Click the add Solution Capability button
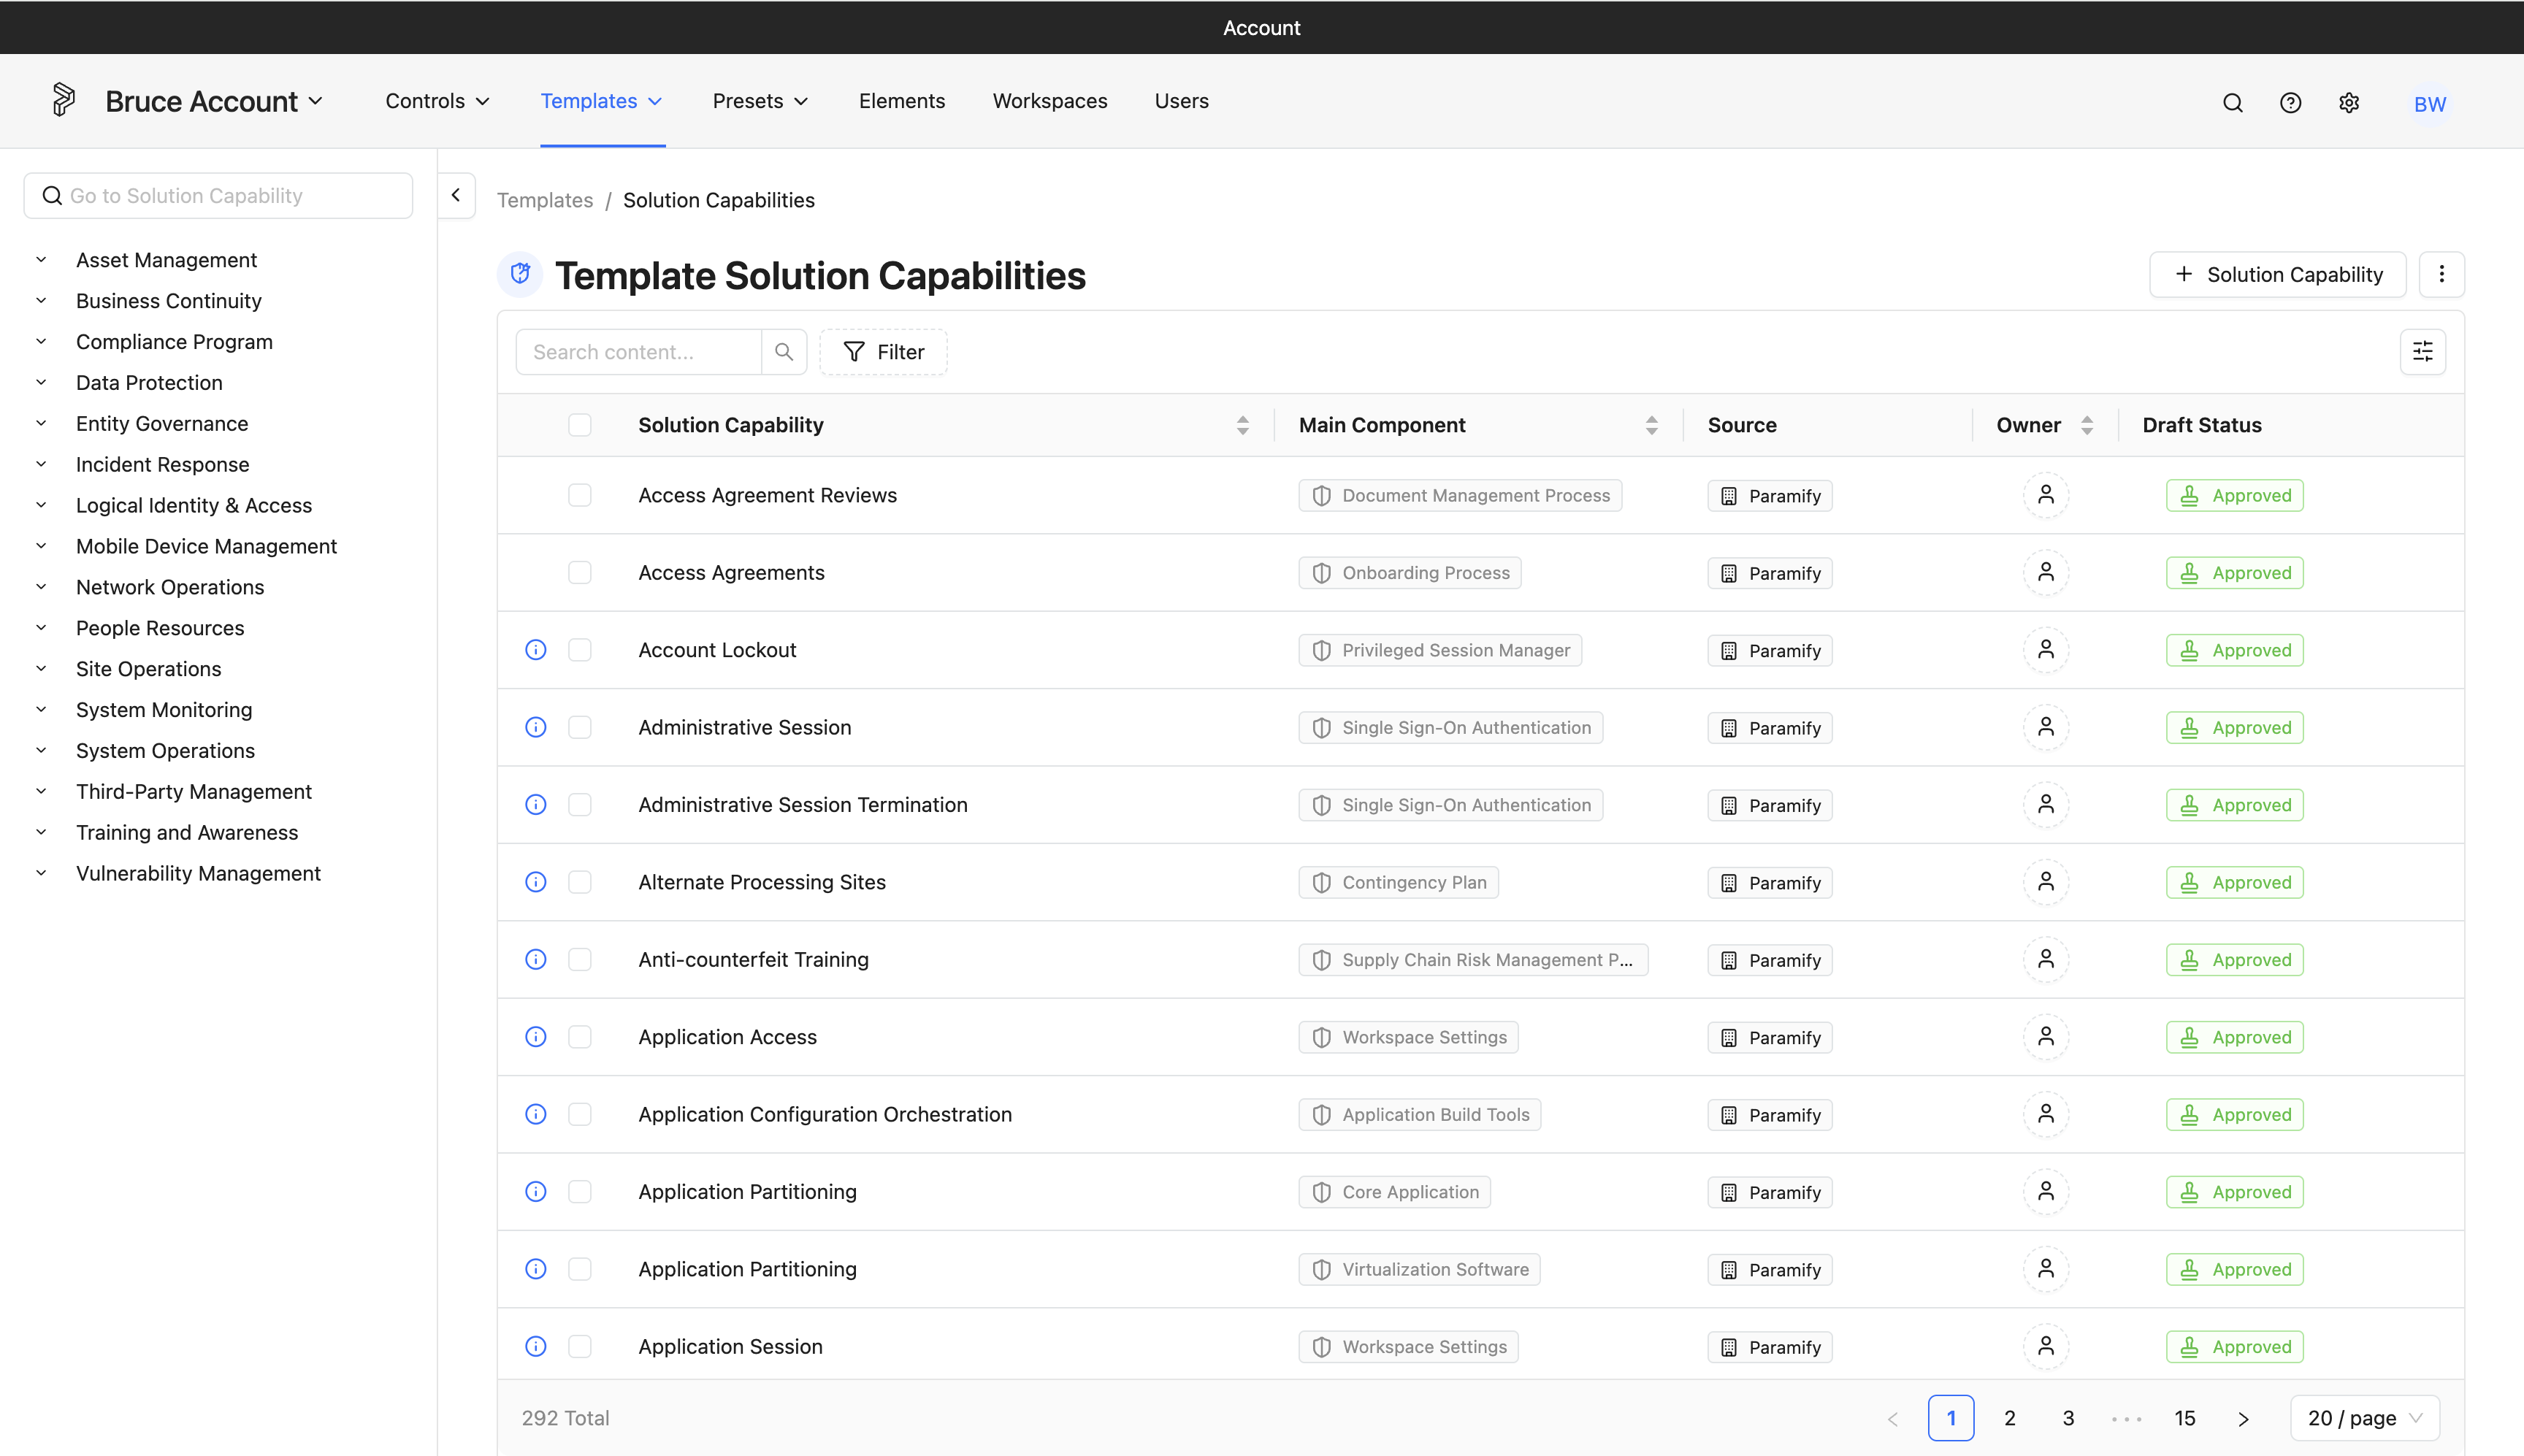The image size is (2524, 1456). [x=2278, y=274]
